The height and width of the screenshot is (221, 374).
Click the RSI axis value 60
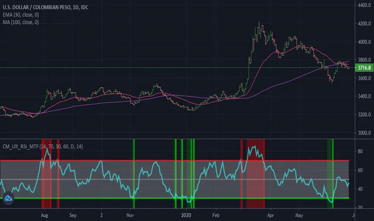360,170
